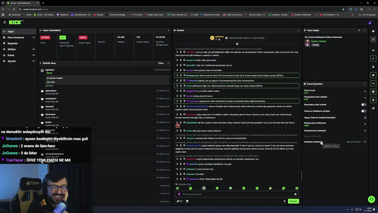Click keremyavuzz highlighted chat message
Viewport: 378px width, 213px height.
237,75
